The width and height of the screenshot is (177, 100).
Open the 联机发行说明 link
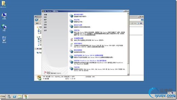[x=78, y=25]
